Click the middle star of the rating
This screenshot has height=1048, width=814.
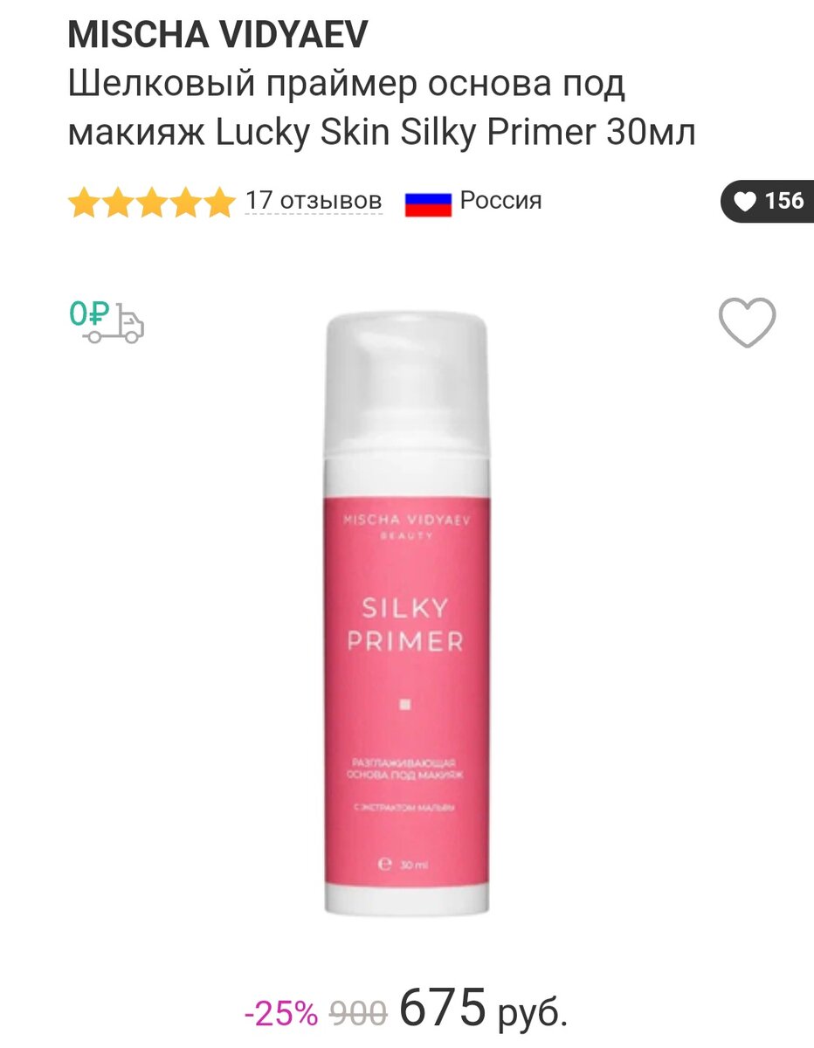tap(152, 203)
